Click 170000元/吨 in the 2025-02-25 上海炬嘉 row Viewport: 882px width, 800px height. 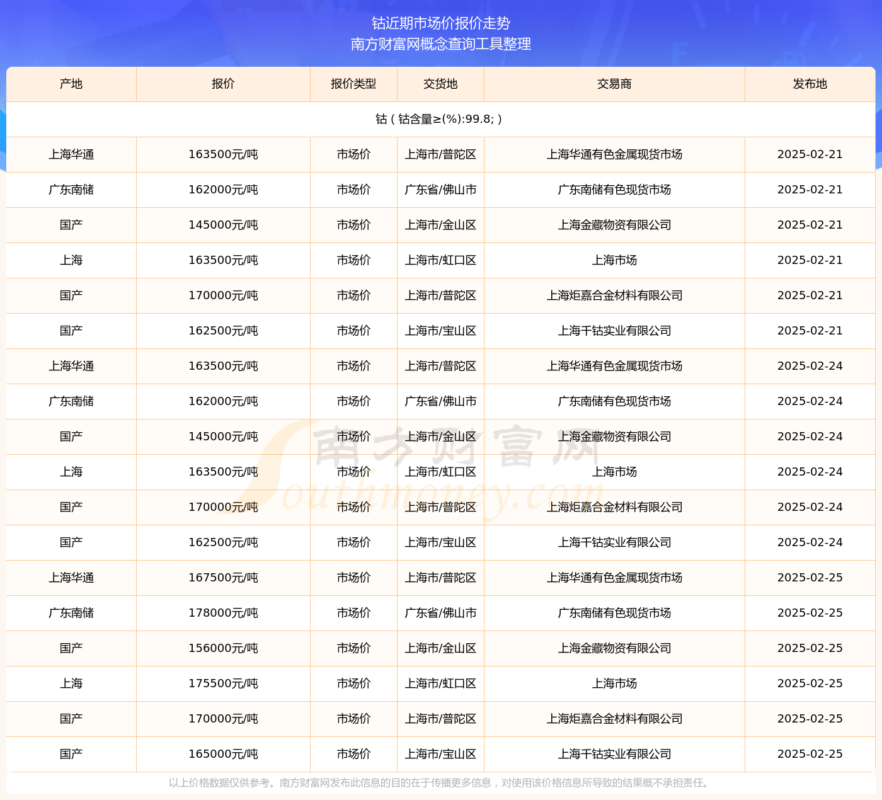point(223,719)
